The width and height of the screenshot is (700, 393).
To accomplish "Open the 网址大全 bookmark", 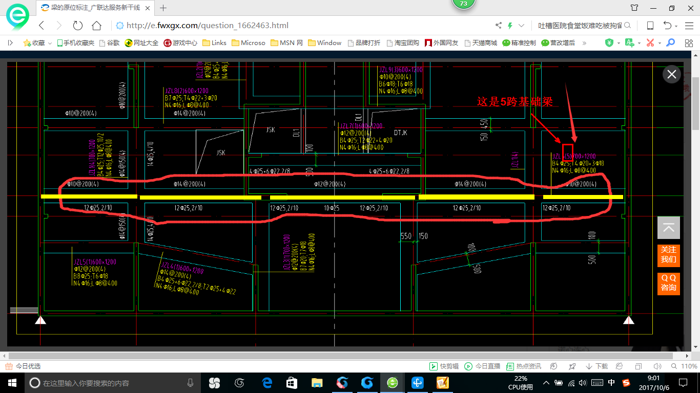I will pos(142,43).
